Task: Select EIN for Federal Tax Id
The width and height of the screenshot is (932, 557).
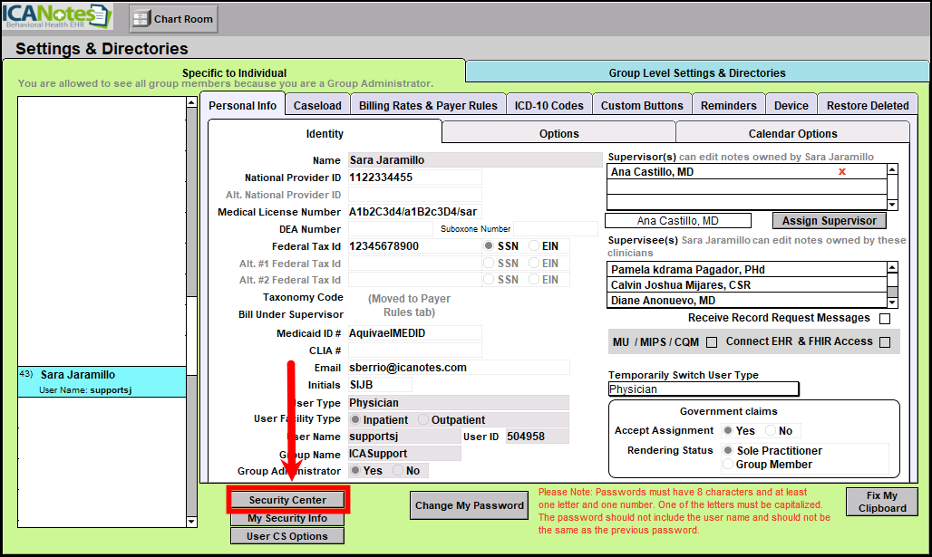Action: click(534, 246)
